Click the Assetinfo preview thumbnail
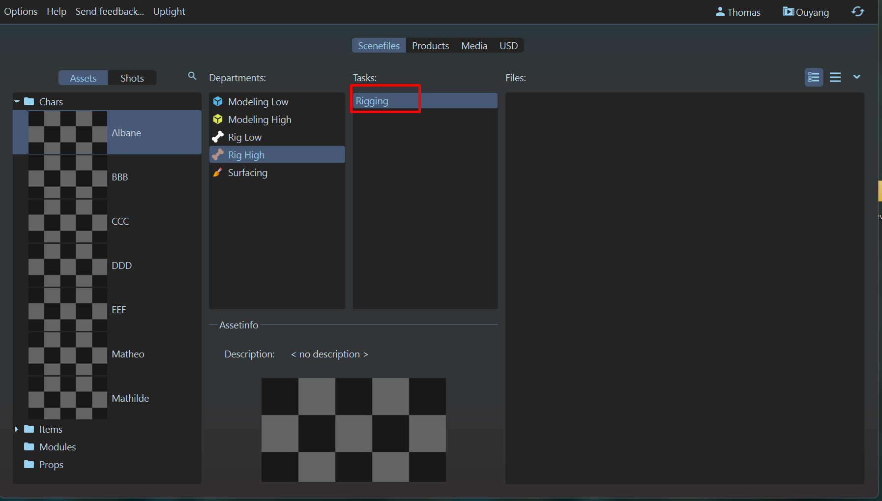 [x=353, y=429]
